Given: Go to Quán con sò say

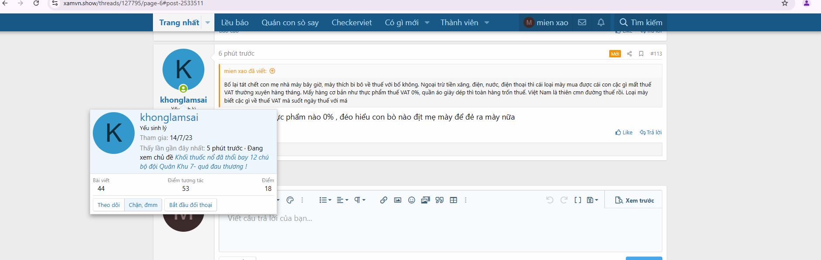Looking at the screenshot, I should pyautogui.click(x=290, y=23).
